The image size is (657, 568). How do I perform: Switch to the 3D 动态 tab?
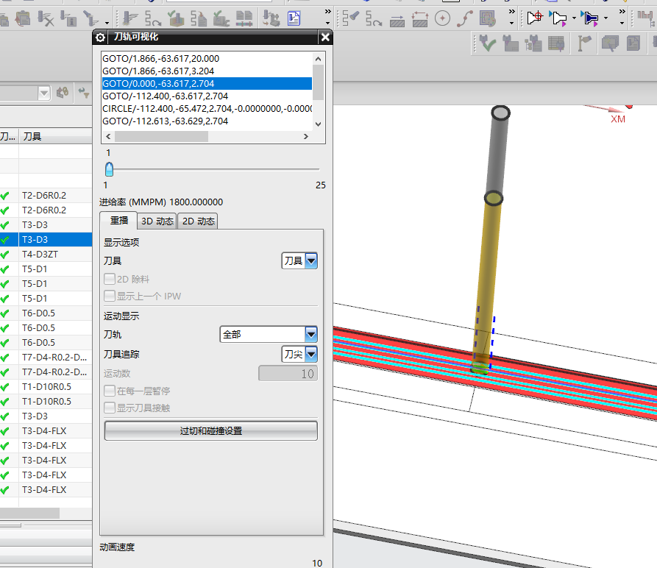(157, 221)
